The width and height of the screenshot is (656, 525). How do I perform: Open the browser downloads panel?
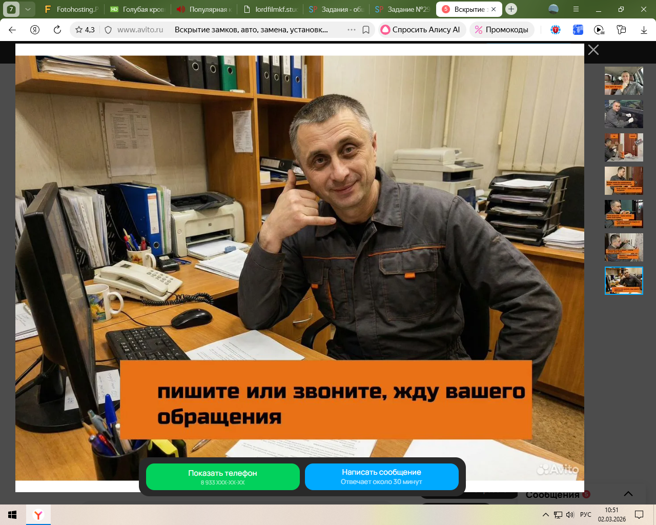coord(644,30)
